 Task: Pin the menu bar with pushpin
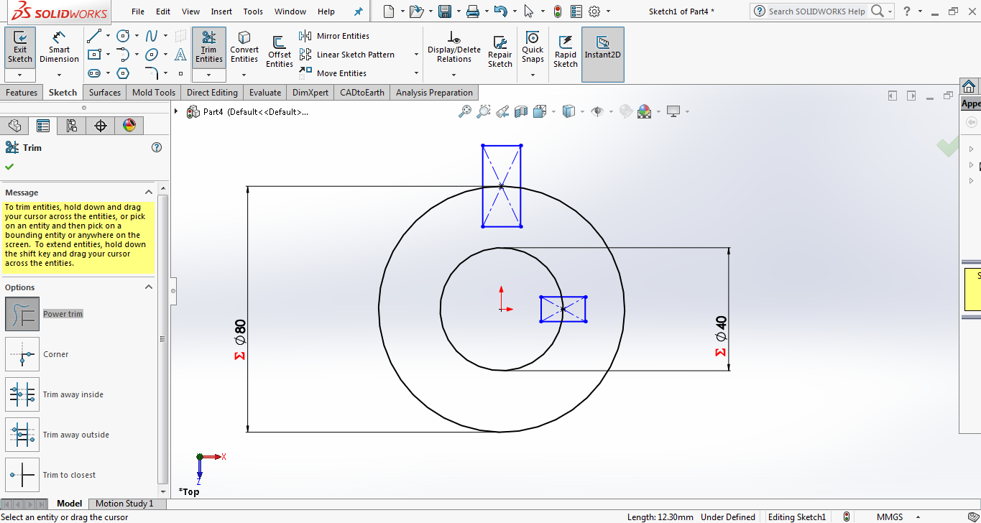pyautogui.click(x=359, y=11)
